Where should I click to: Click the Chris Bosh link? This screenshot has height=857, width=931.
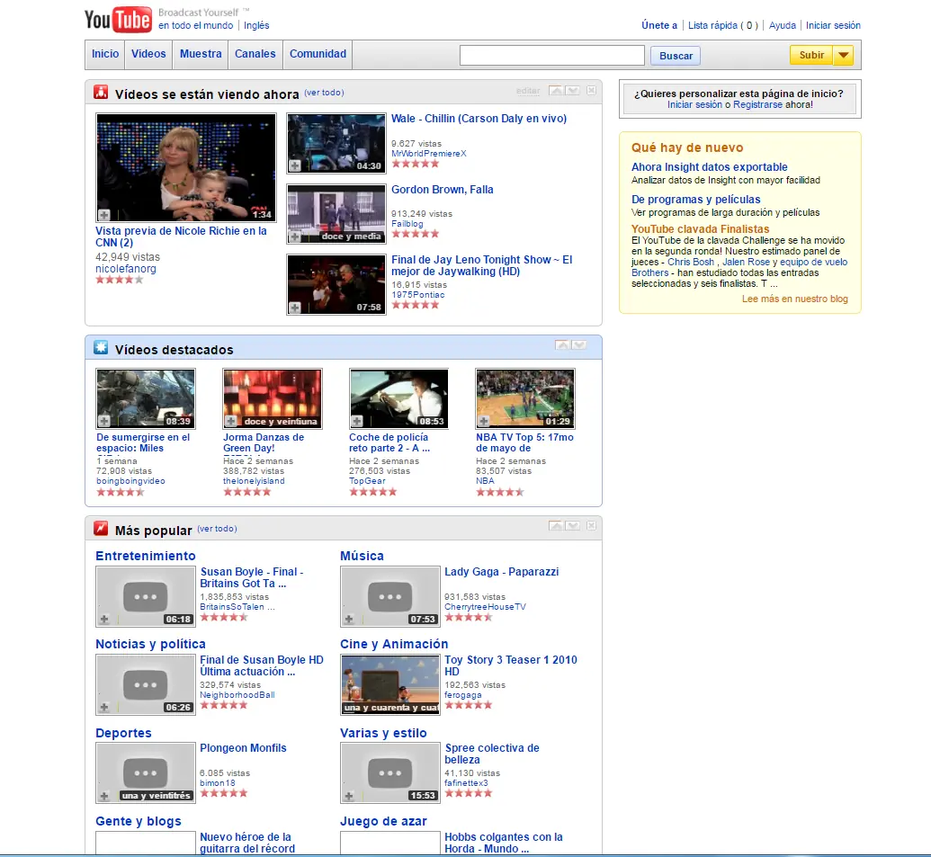coord(691,262)
